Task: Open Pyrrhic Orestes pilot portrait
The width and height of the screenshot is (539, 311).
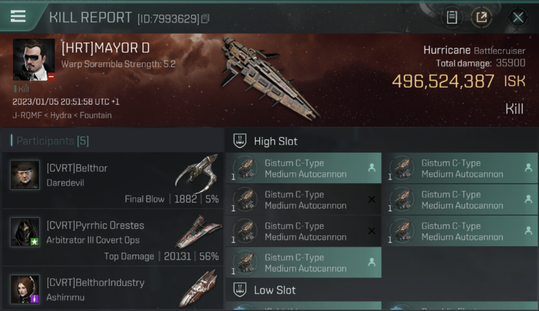Action: click(25, 232)
